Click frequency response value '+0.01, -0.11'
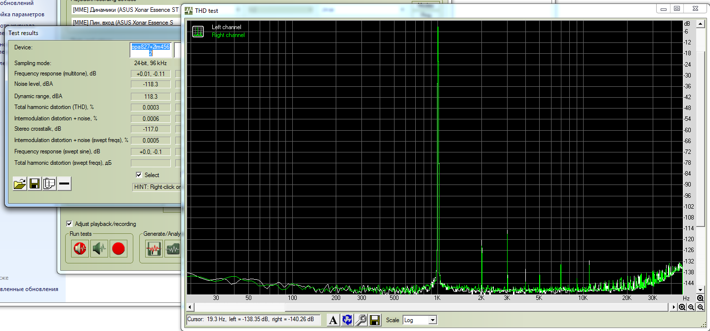Screen dimensions: 710x331 click(151, 74)
